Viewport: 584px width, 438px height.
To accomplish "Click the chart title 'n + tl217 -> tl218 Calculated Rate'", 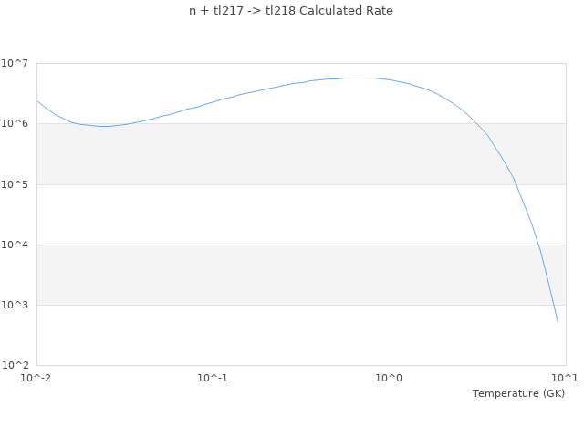I will click(x=291, y=10).
